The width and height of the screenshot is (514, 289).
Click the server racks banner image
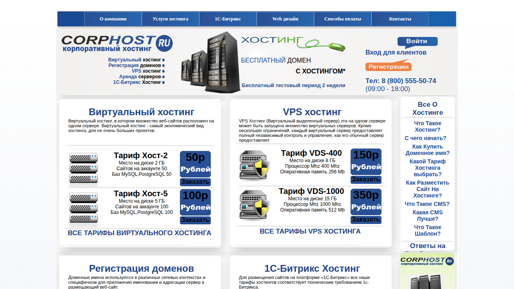click(x=210, y=62)
